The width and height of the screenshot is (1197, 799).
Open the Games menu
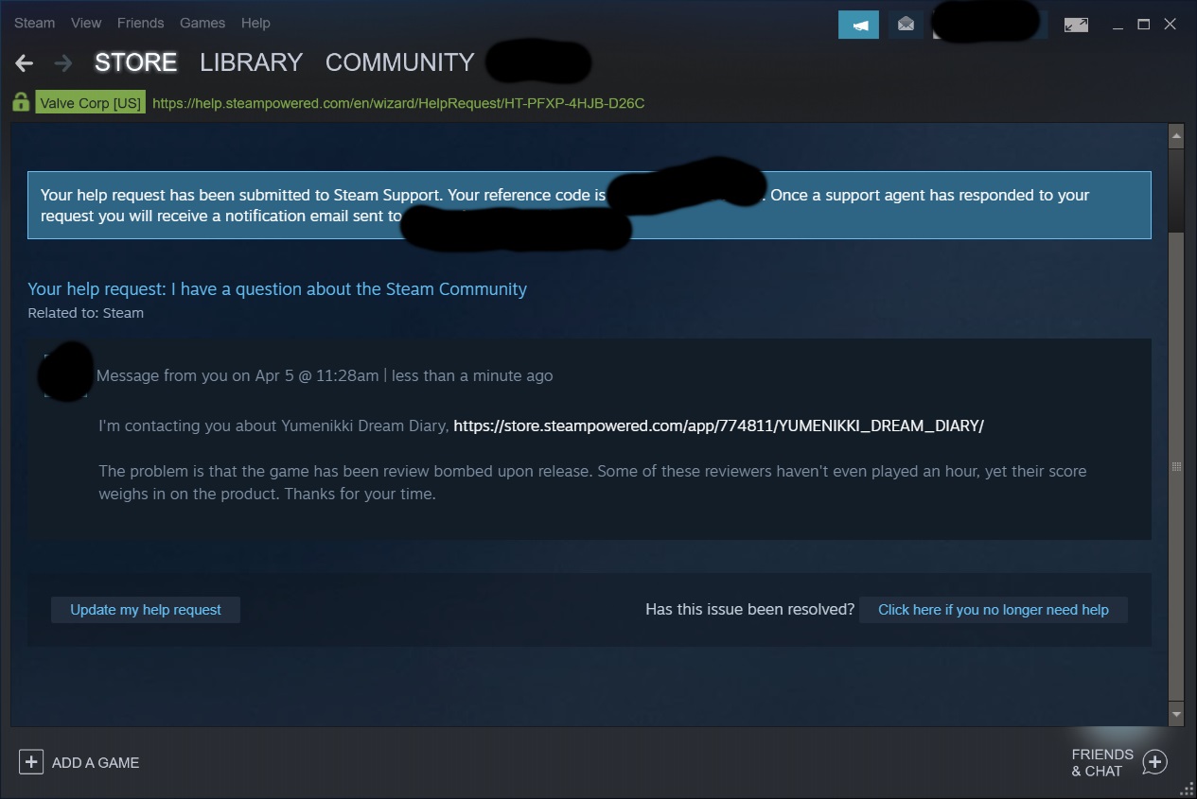click(x=202, y=23)
